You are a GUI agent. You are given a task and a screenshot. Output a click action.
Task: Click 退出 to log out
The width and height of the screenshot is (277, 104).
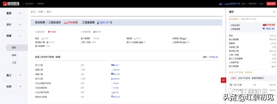pos(262,4)
